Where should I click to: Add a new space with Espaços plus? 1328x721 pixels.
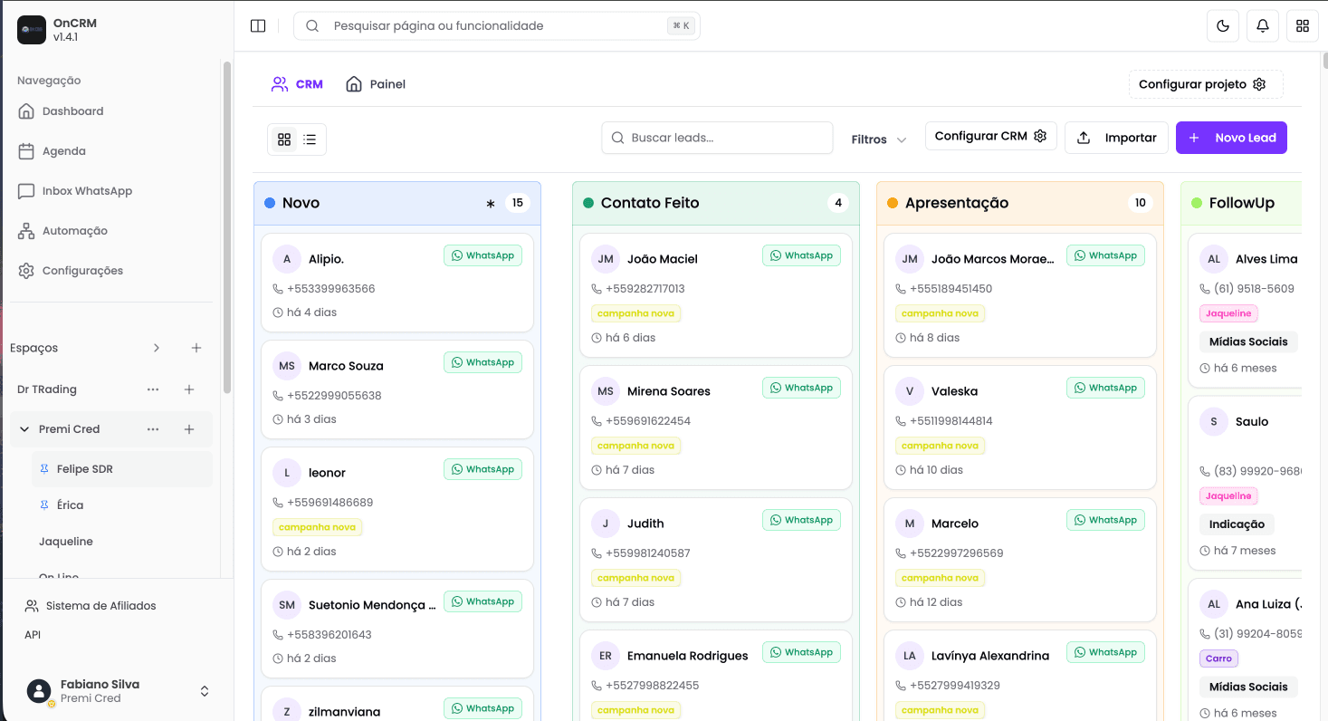click(x=196, y=348)
